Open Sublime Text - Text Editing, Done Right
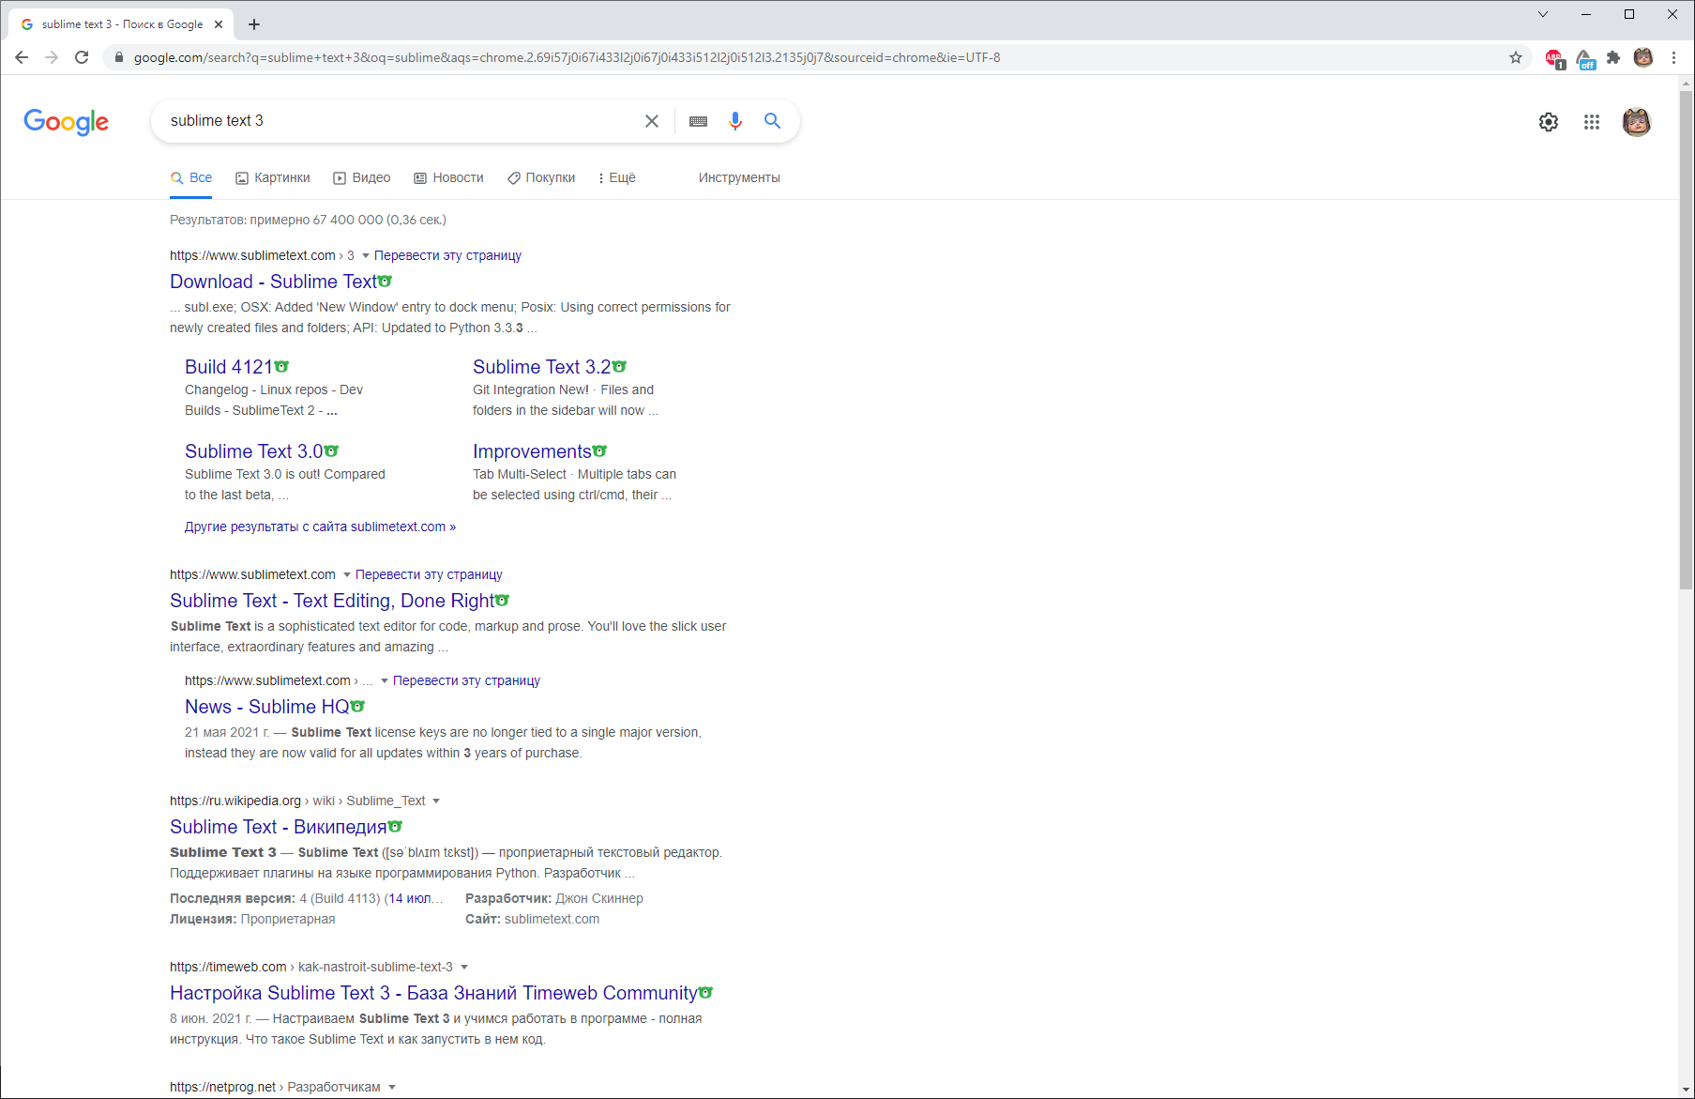This screenshot has height=1099, width=1695. [x=332, y=601]
